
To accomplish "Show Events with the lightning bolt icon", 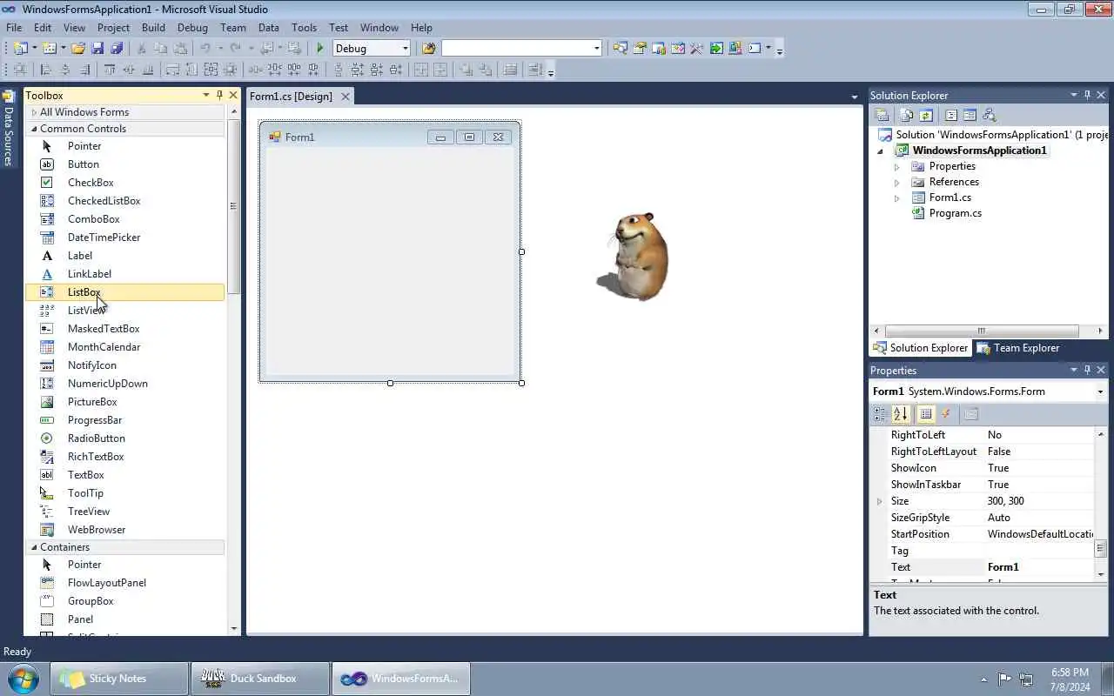I will click(x=946, y=414).
